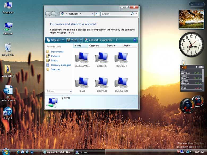Click the add gadget plus button
Viewport: 207px width, 155px height.
tap(192, 4)
